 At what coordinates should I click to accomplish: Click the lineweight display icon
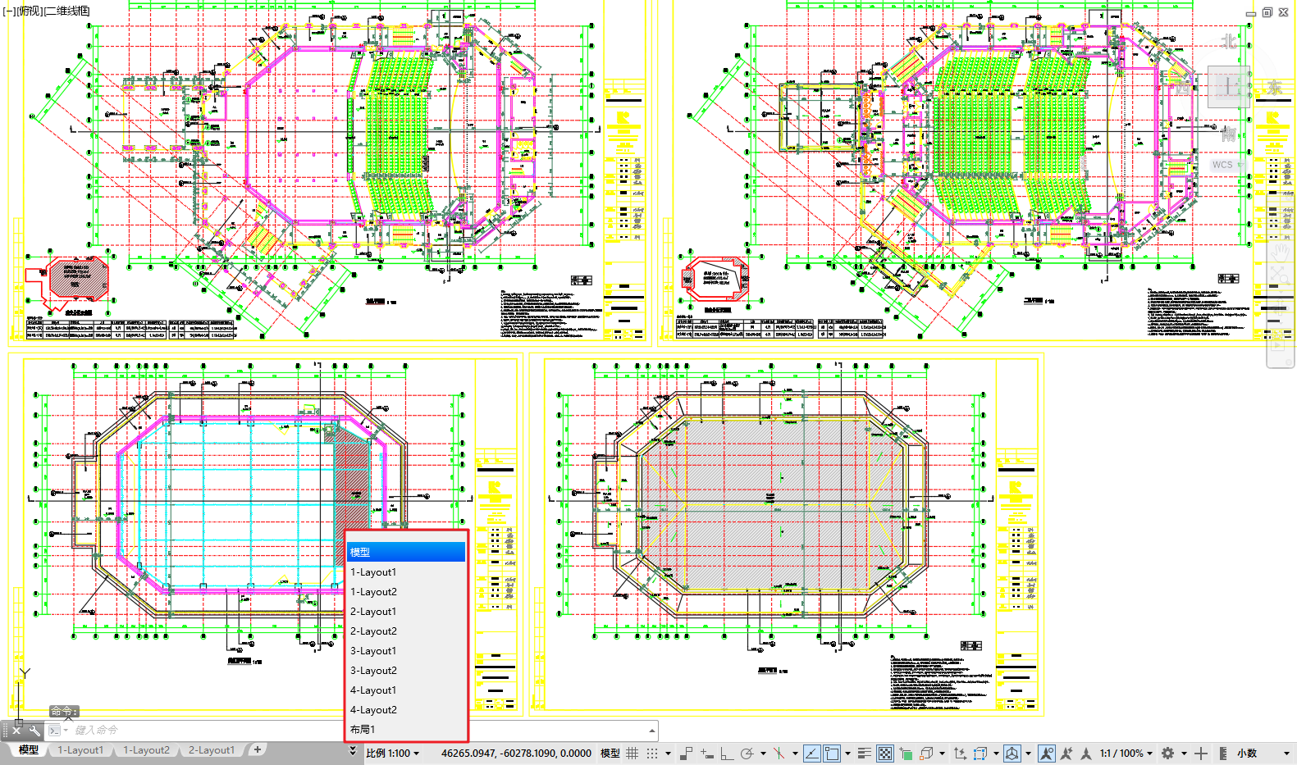864,753
